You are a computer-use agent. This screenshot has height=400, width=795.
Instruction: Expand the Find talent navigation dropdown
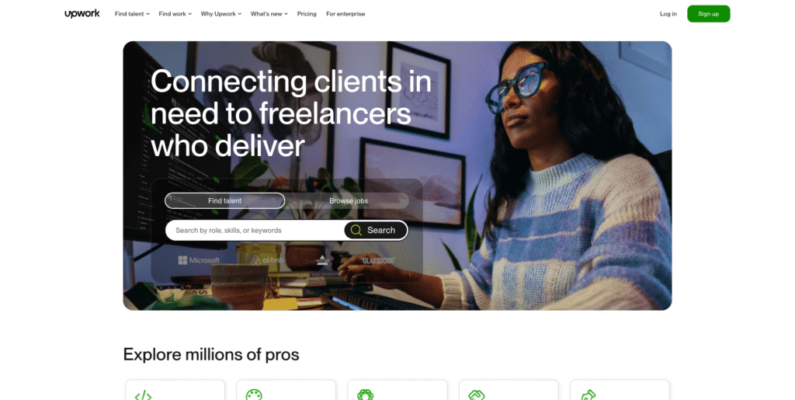[x=132, y=14]
